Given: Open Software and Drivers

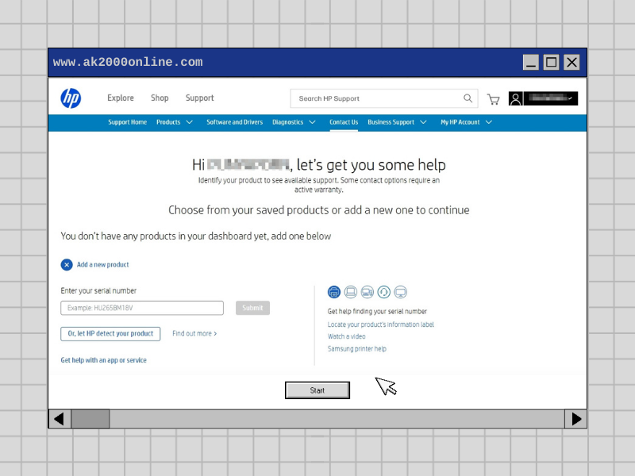Looking at the screenshot, I should tap(234, 122).
